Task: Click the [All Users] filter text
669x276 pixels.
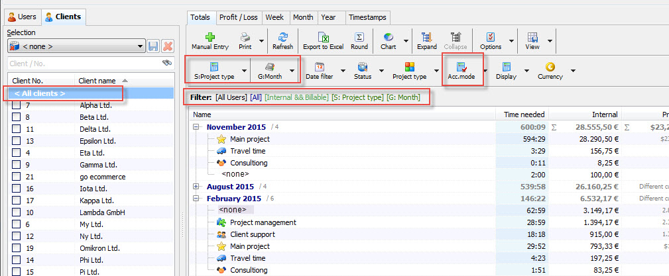Action: tap(231, 97)
